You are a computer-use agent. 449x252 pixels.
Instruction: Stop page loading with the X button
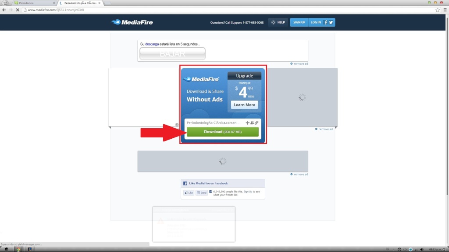(18, 10)
